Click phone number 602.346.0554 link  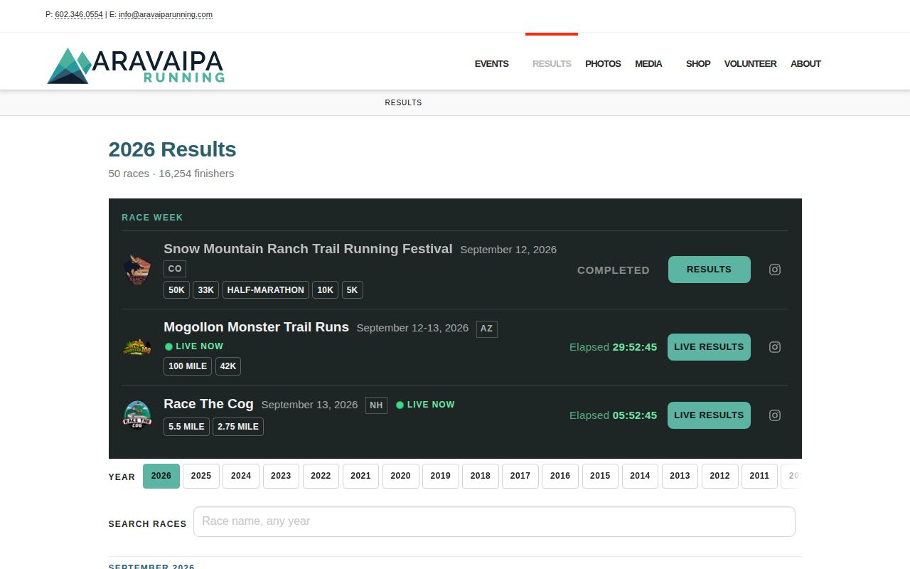[79, 14]
